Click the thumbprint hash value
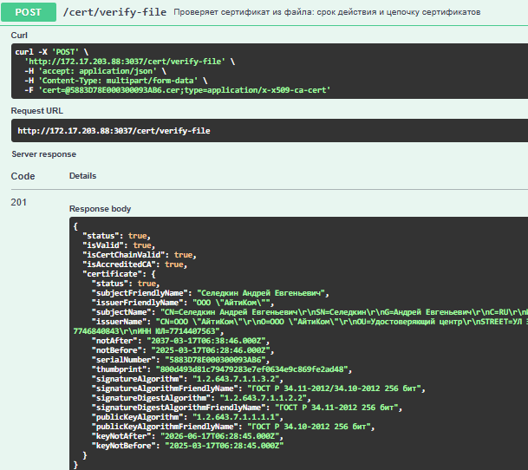Screen dimensions: 528x470 [252, 369]
